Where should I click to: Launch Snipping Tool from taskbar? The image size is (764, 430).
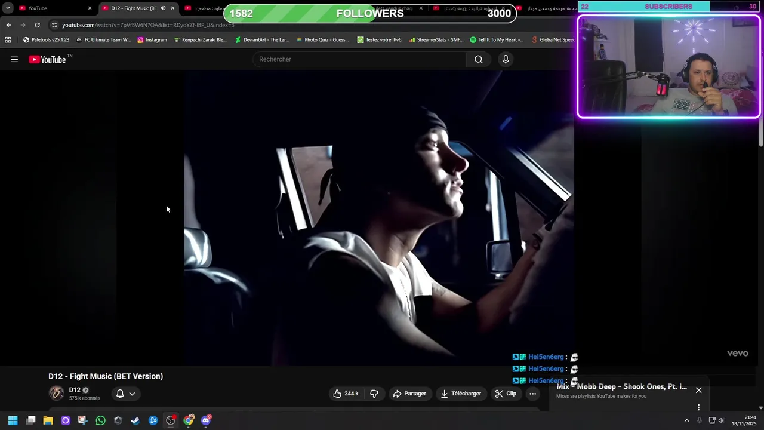click(83, 420)
